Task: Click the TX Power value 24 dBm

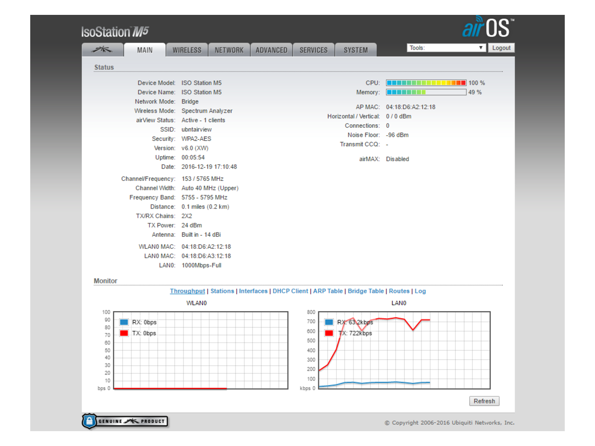Action: pyautogui.click(x=191, y=225)
